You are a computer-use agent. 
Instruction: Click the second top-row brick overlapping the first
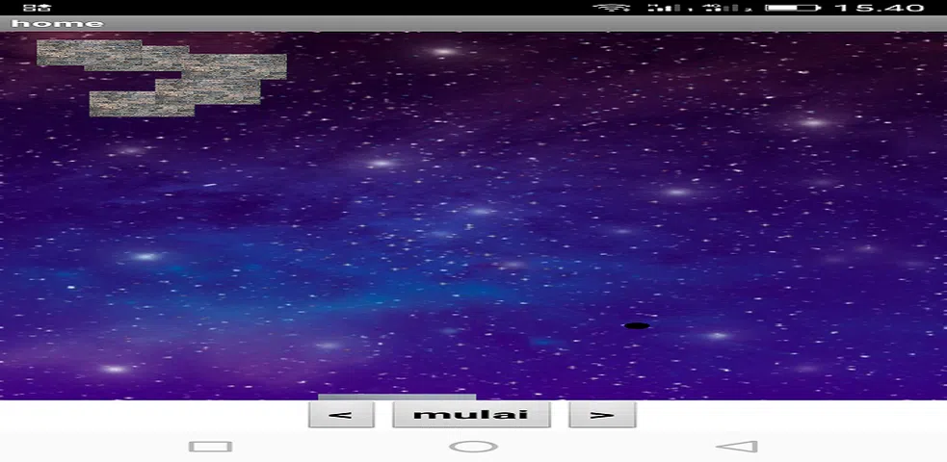point(137,59)
